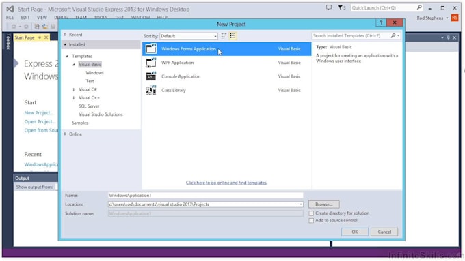Open the feedback speech bubble icon
The width and height of the screenshot is (465, 261).
coord(329,7)
